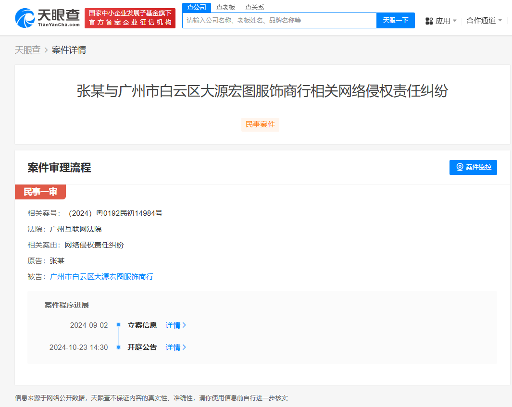
Task: Focus the company name search input field
Action: pyautogui.click(x=279, y=21)
